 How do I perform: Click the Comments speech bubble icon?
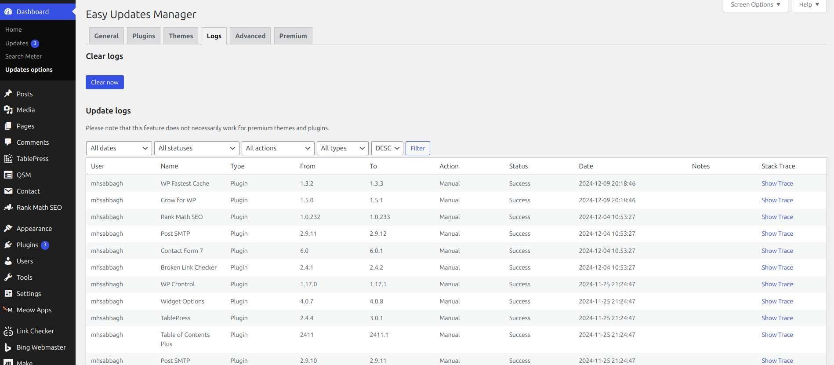click(8, 142)
